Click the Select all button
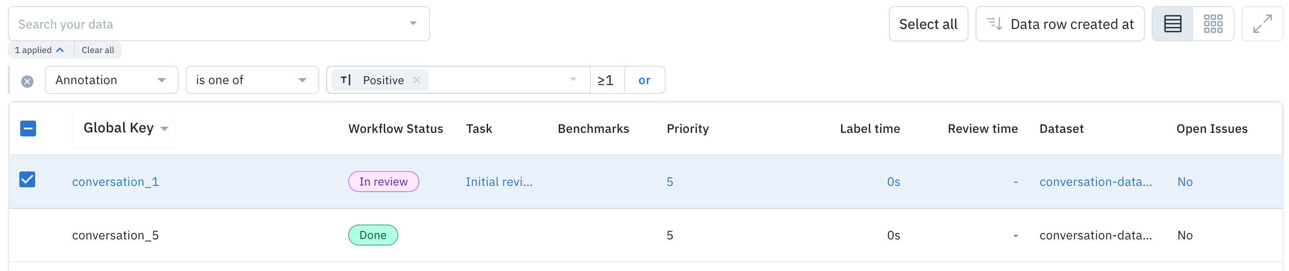The image size is (1289, 271). pyautogui.click(x=928, y=24)
